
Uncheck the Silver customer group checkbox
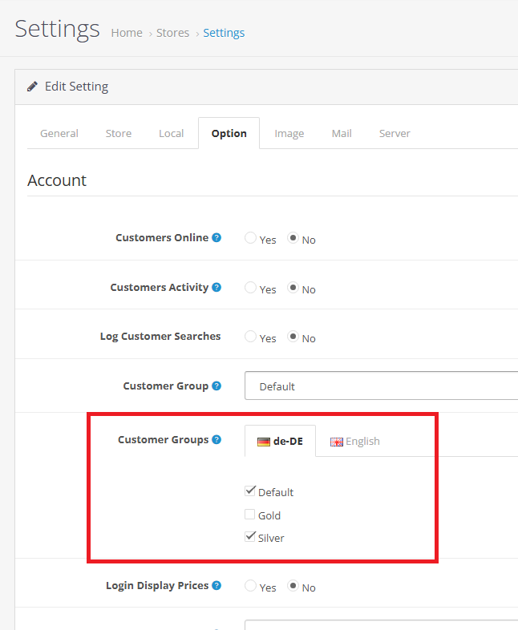coord(250,537)
